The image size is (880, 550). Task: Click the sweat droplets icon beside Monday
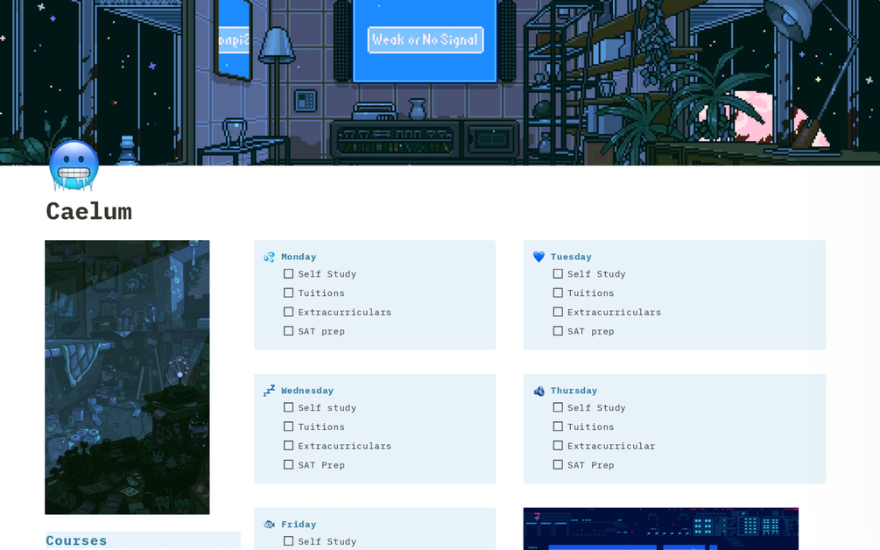(x=270, y=257)
